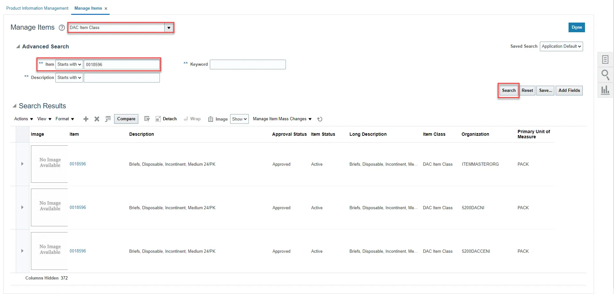The width and height of the screenshot is (614, 294).
Task: Open the bar chart analytics panel in sidebar
Action: [x=605, y=90]
